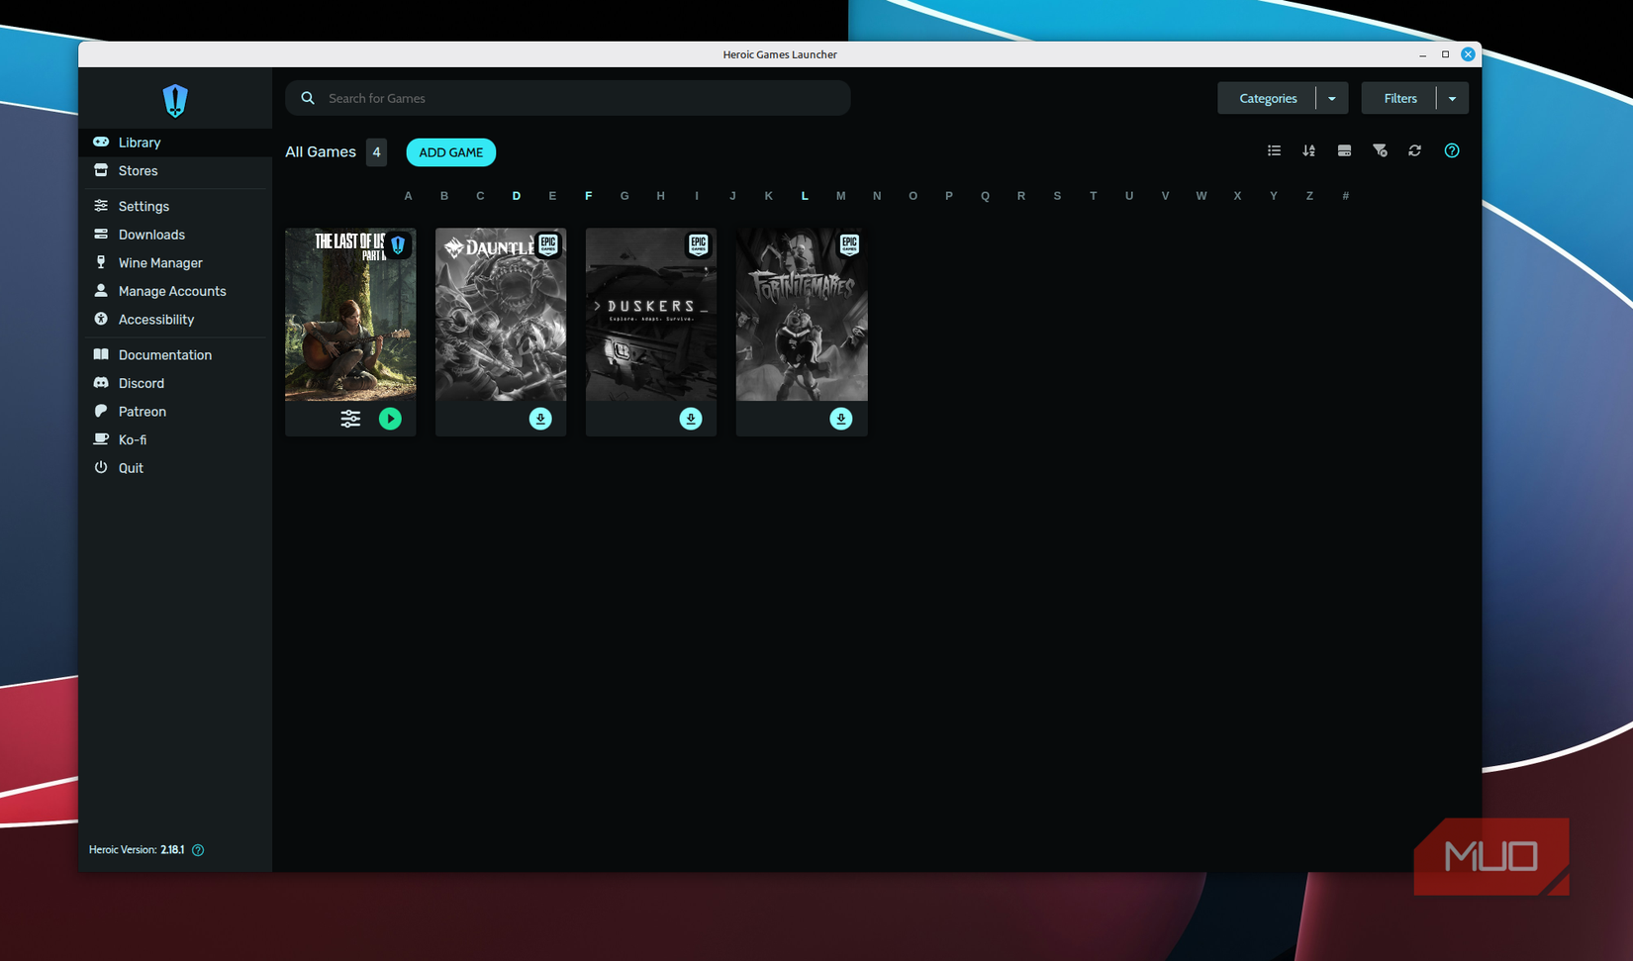Click the Epic Games badge on Duskers
This screenshot has width=1633, height=961.
[699, 244]
